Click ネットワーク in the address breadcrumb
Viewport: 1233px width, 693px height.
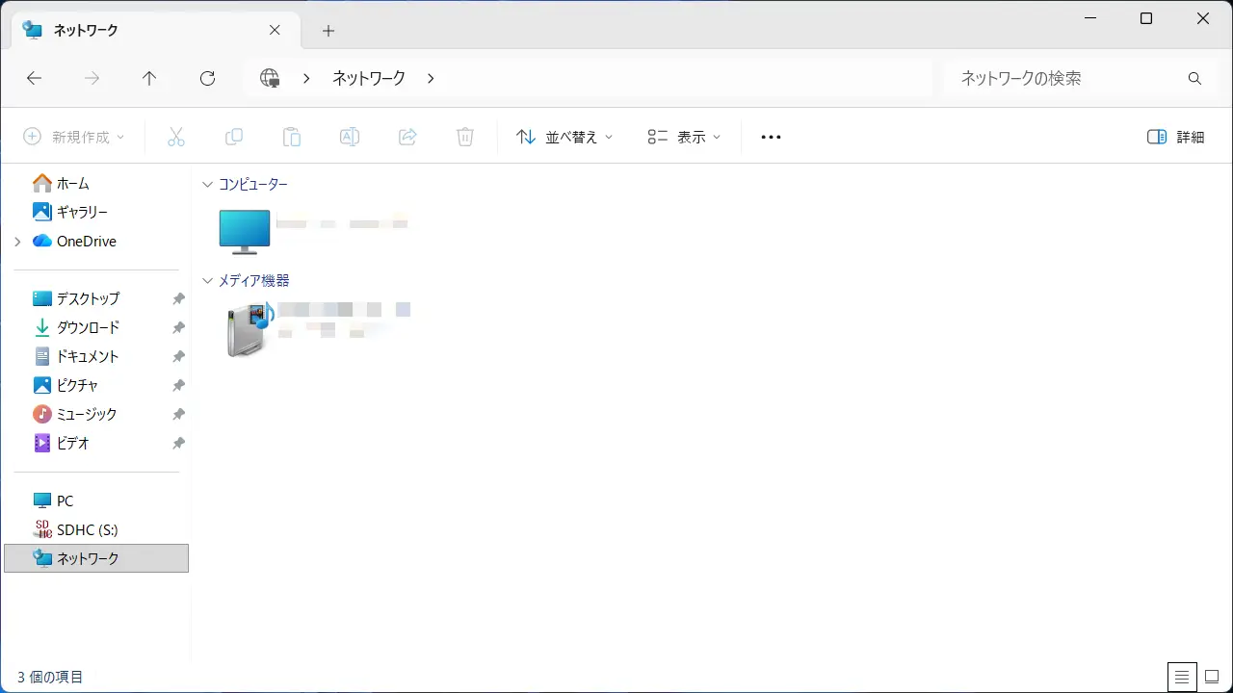point(368,79)
